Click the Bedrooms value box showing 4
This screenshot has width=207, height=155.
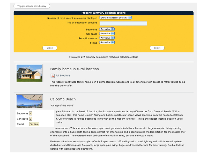coord(31,113)
